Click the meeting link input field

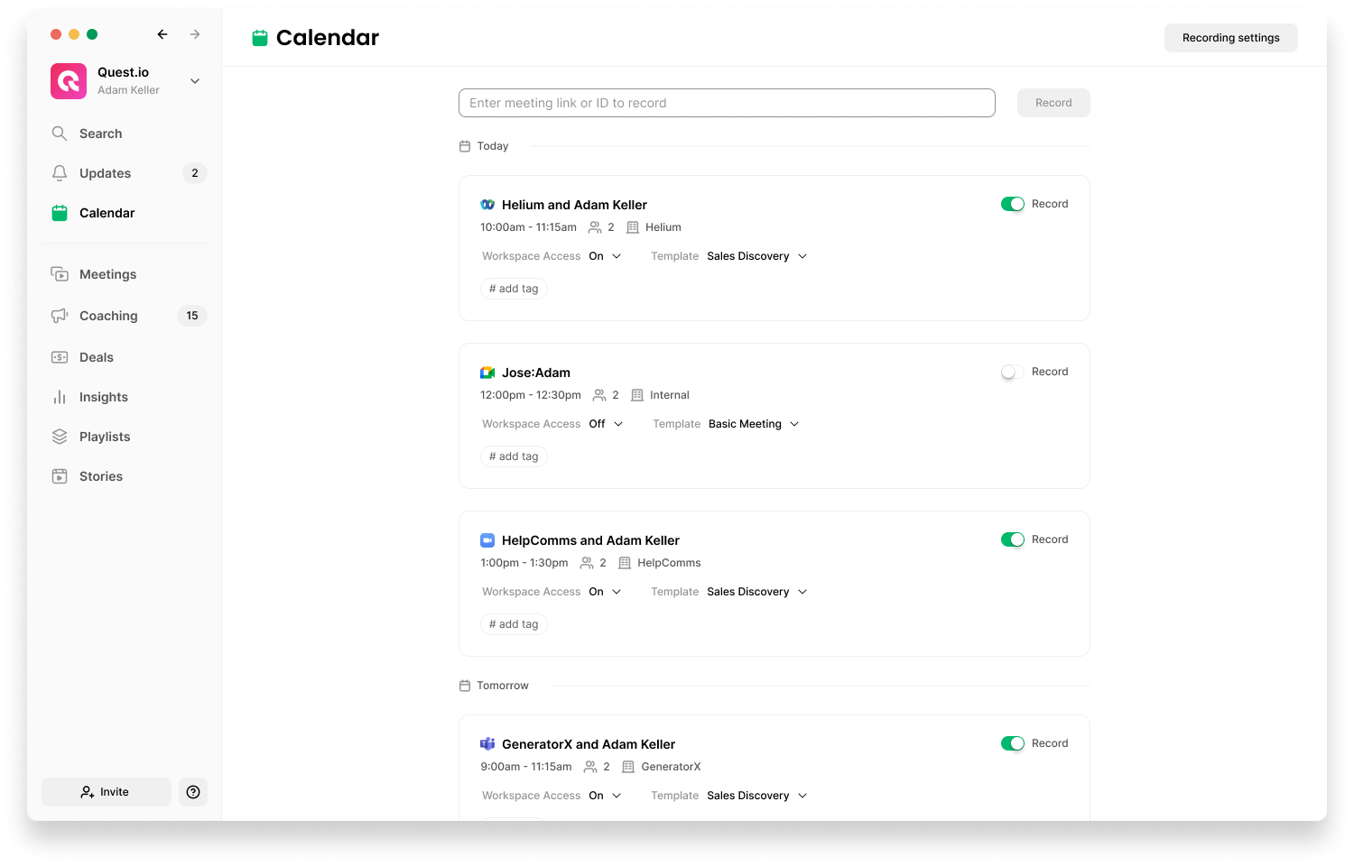(727, 102)
